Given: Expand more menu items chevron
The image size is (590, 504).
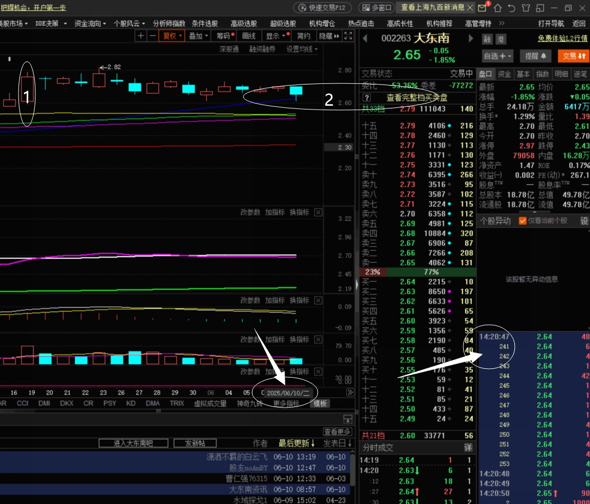Looking at the screenshot, I should [502, 23].
